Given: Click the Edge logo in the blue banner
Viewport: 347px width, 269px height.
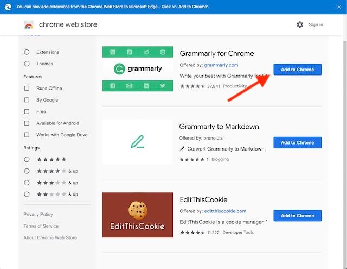Looking at the screenshot, I should [x=8, y=7].
